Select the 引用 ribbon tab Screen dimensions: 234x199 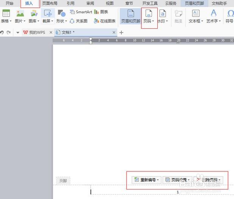(70, 3)
